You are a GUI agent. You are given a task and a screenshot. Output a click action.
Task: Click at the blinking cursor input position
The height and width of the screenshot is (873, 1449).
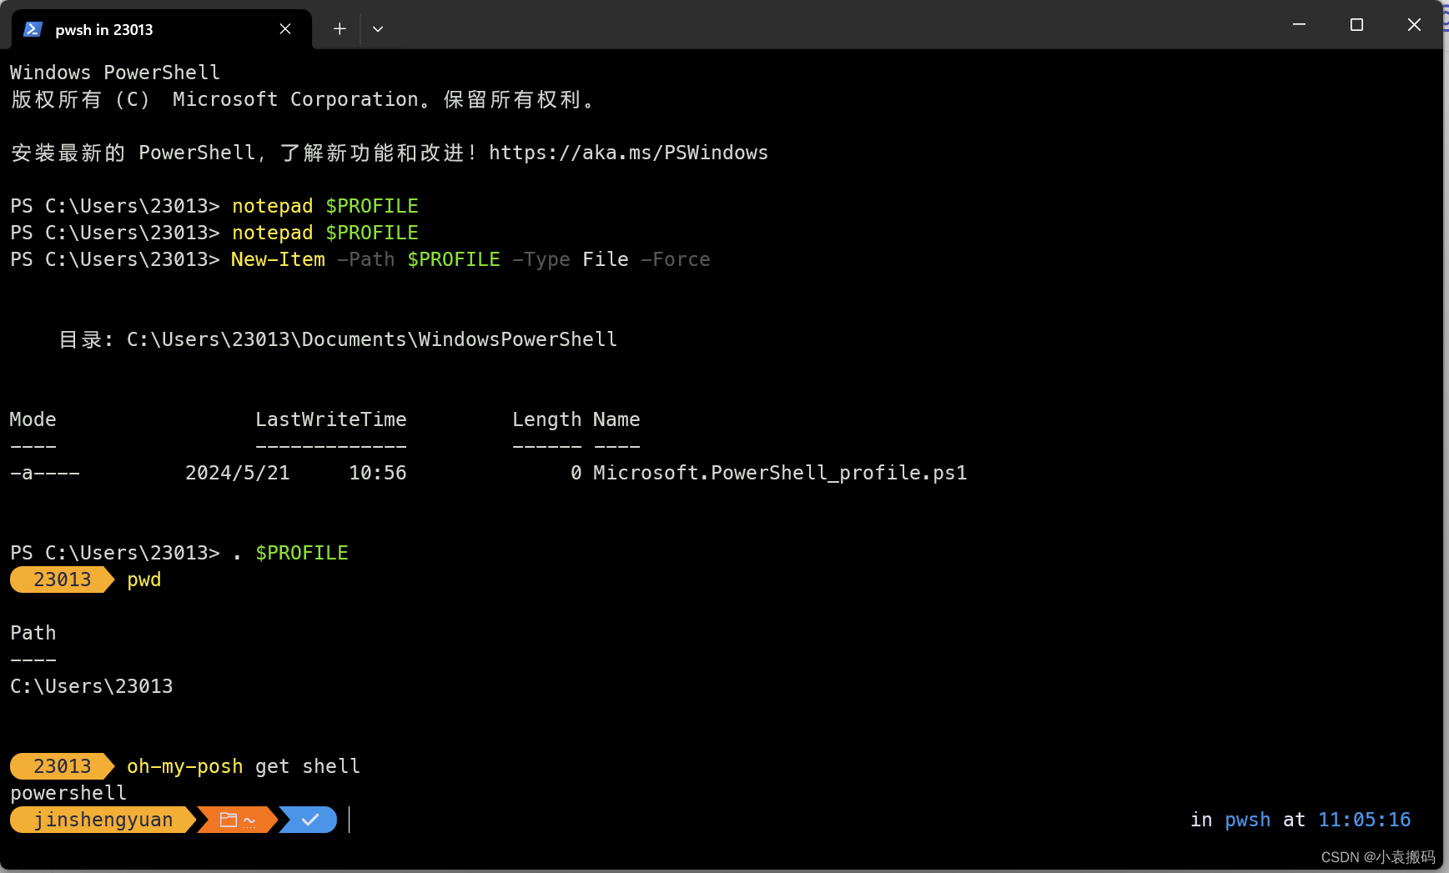point(350,820)
